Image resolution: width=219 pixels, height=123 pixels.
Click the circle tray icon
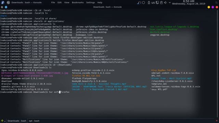coord(143,2)
